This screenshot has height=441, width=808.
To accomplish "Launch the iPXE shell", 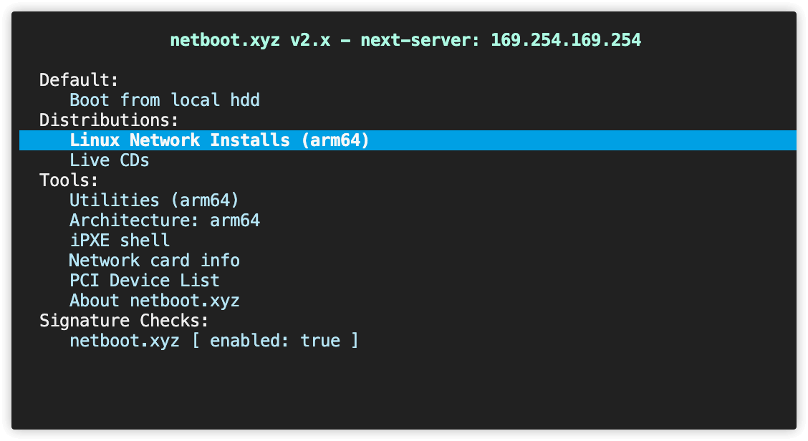I will [x=120, y=240].
